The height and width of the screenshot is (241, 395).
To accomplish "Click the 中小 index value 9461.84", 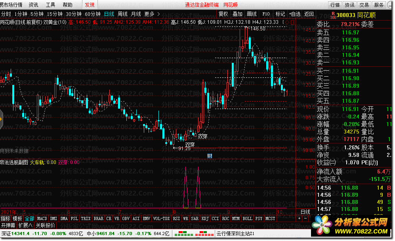I will click(x=105, y=234).
